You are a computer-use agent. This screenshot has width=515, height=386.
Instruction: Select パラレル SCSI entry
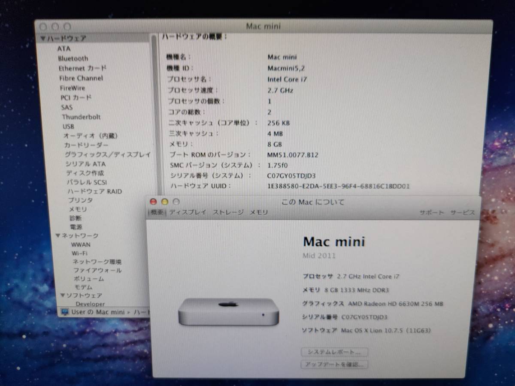coord(87,182)
